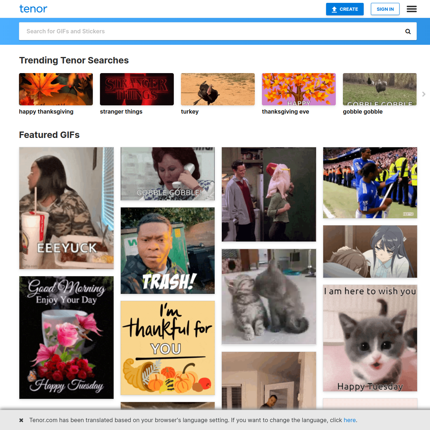Click the search magnifier icon
The height and width of the screenshot is (430, 430).
(408, 32)
